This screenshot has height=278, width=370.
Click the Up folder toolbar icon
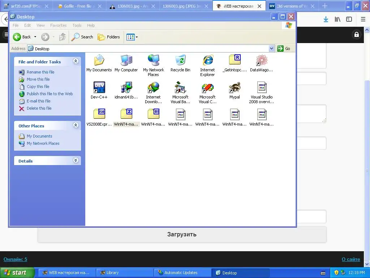click(x=63, y=37)
